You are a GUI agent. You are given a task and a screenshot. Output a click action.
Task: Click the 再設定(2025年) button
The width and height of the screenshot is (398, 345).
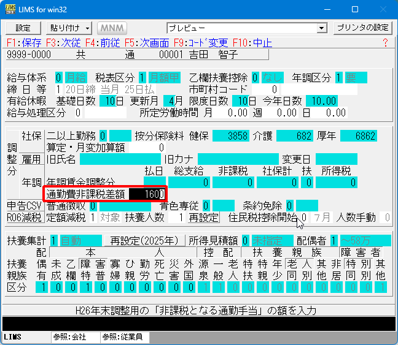144,241
